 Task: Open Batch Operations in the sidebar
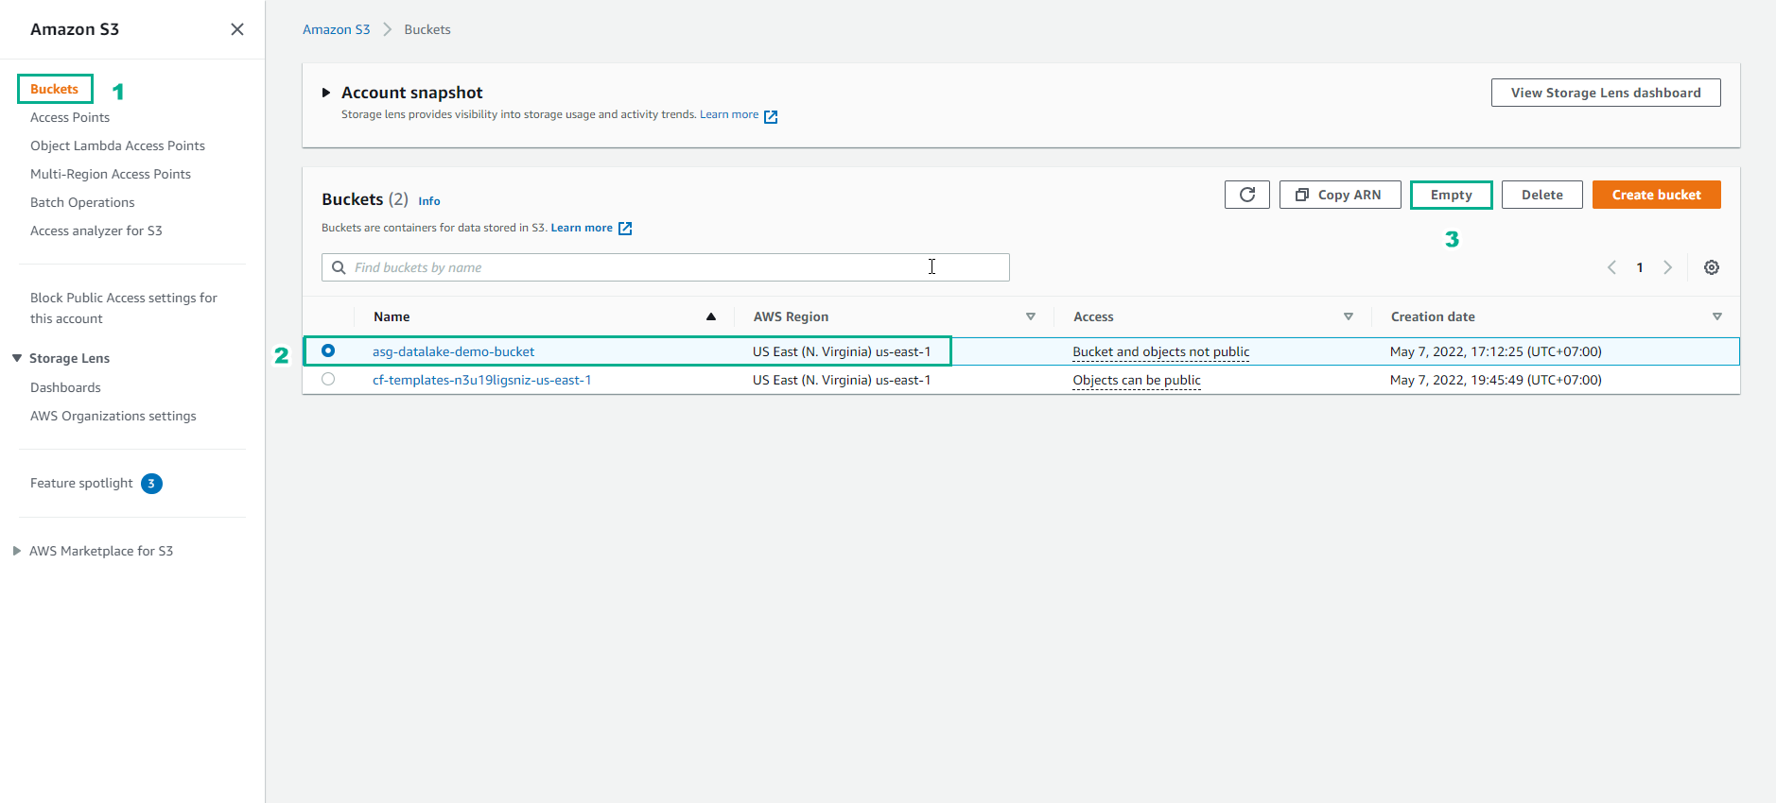click(82, 202)
